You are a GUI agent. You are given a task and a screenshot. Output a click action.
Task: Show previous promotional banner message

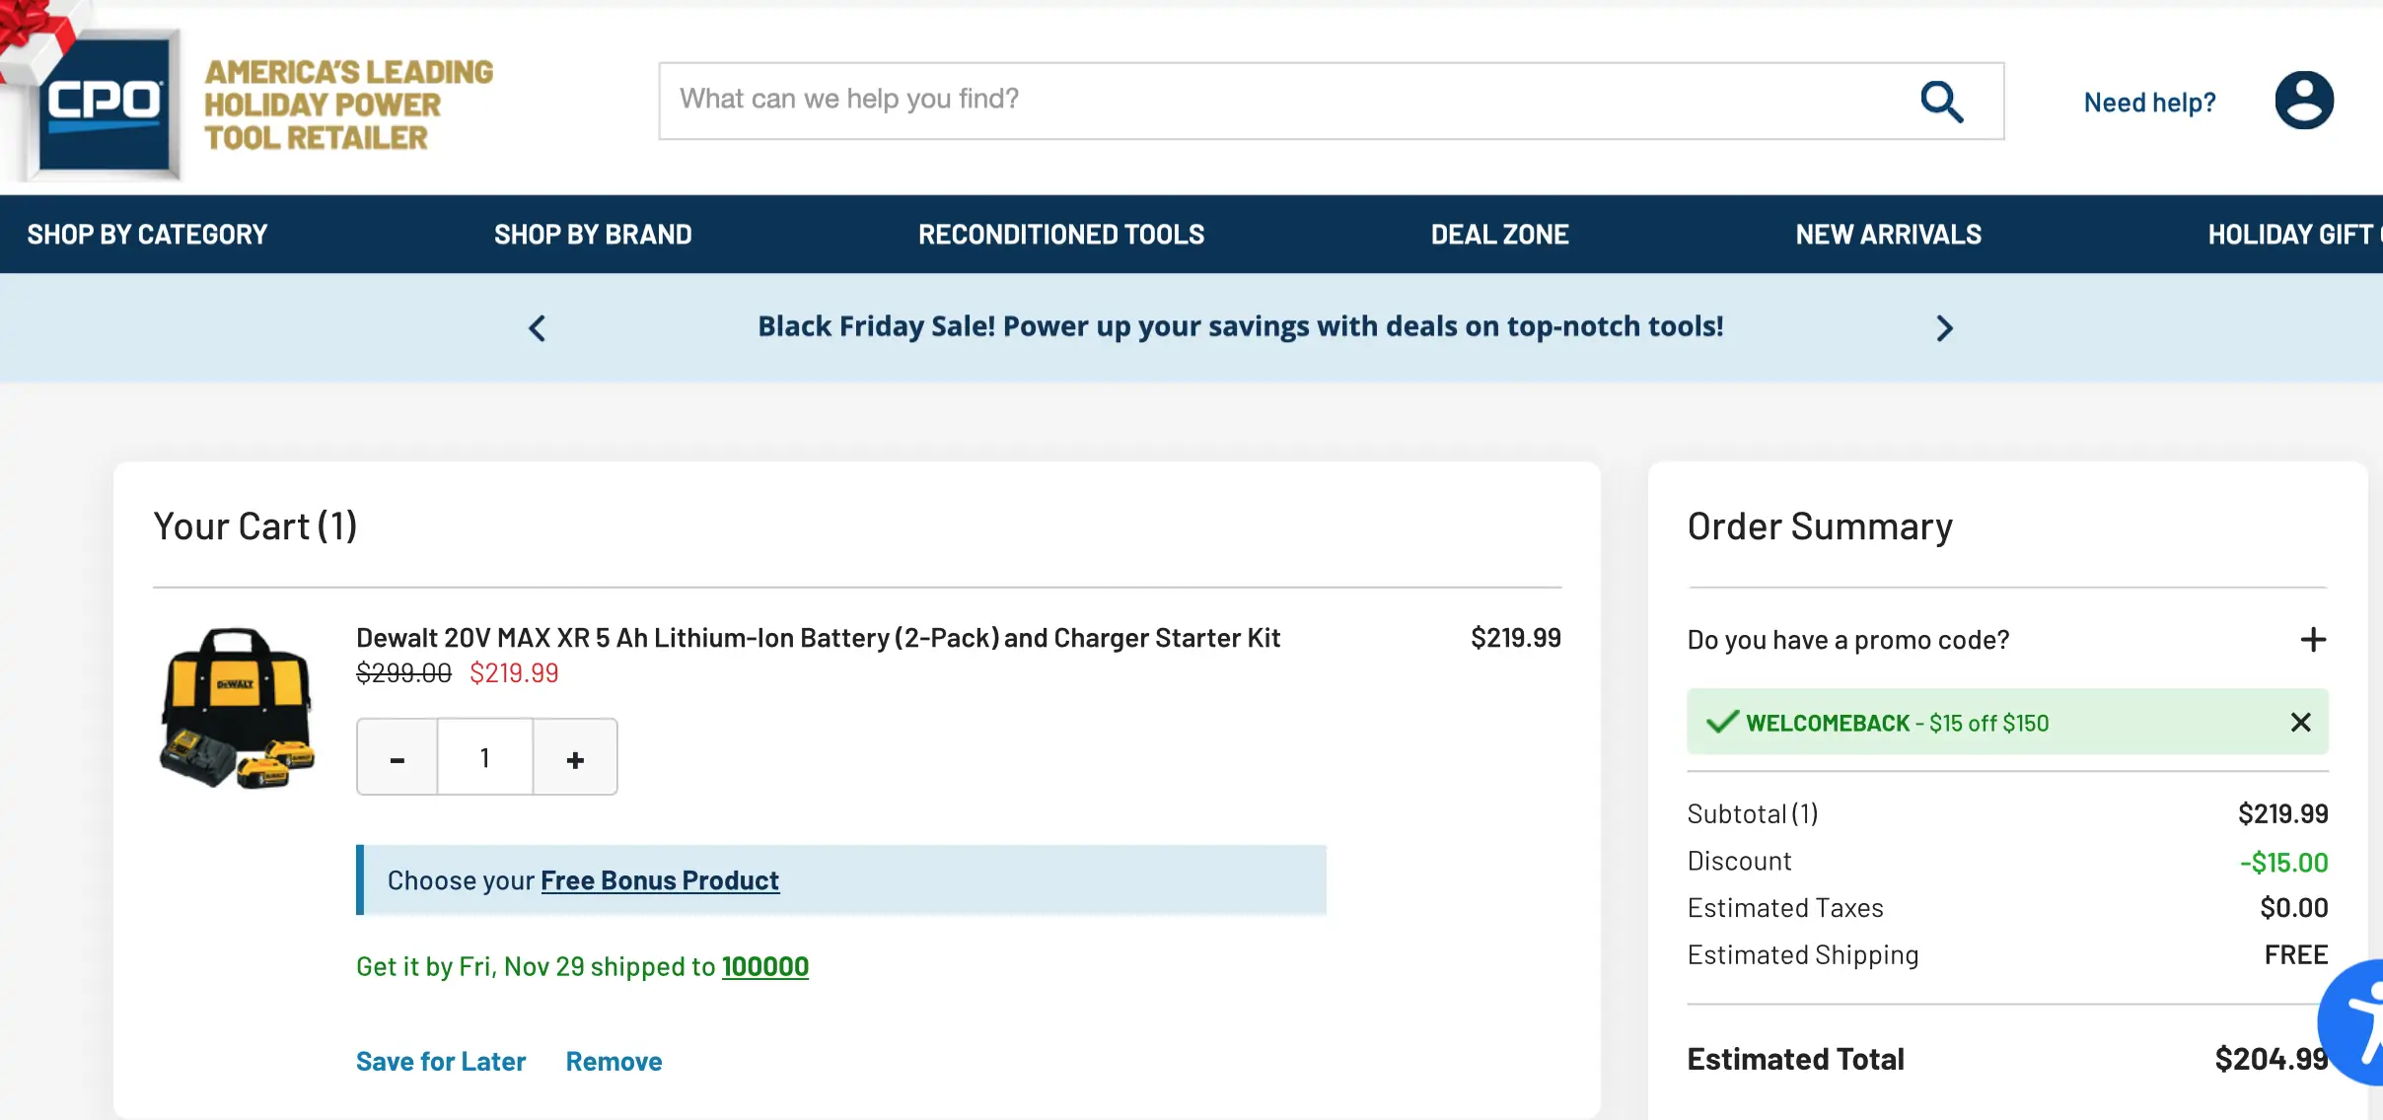[x=537, y=328]
